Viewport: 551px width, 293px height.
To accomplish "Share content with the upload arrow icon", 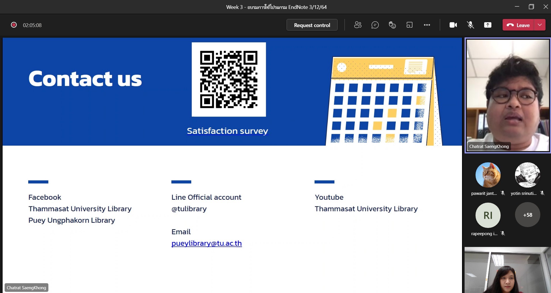I will click(488, 25).
